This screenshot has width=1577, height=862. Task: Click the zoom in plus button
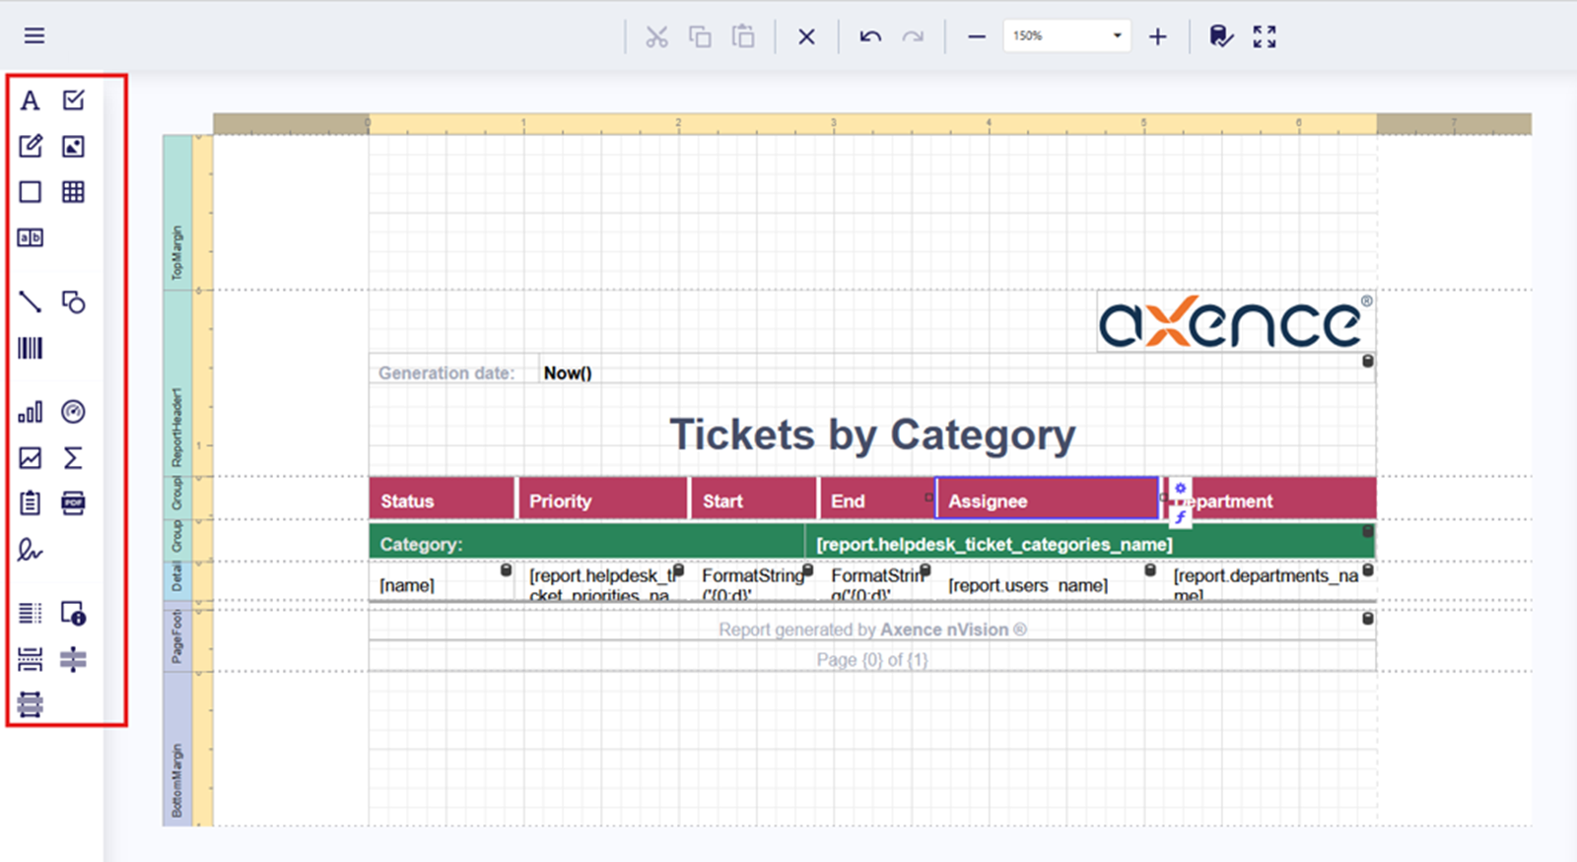1158,36
